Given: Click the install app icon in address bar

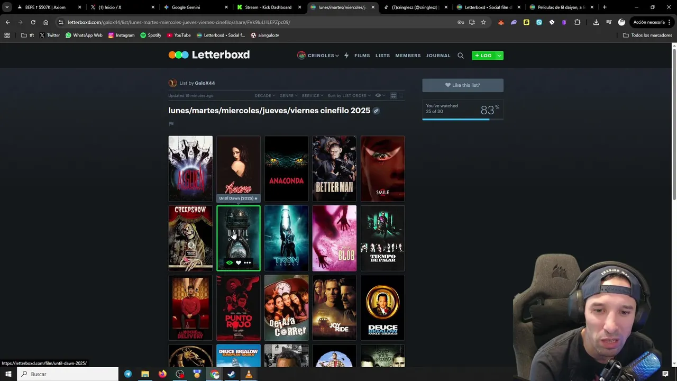Looking at the screenshot, I should (x=472, y=22).
